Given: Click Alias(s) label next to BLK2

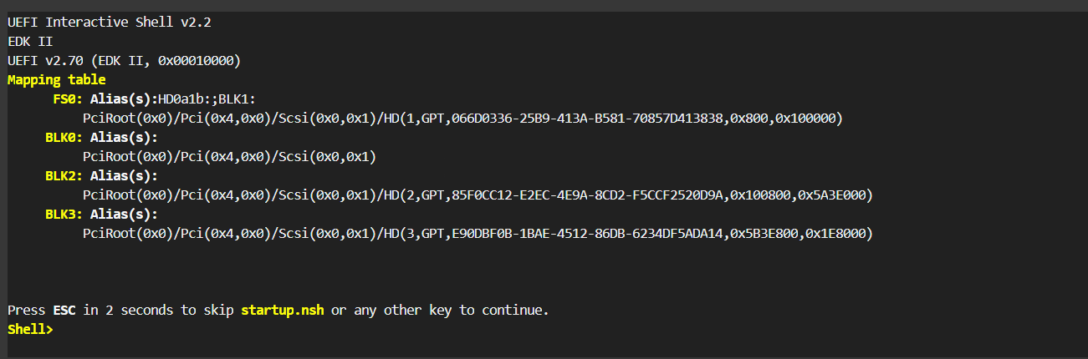Looking at the screenshot, I should [x=124, y=176].
